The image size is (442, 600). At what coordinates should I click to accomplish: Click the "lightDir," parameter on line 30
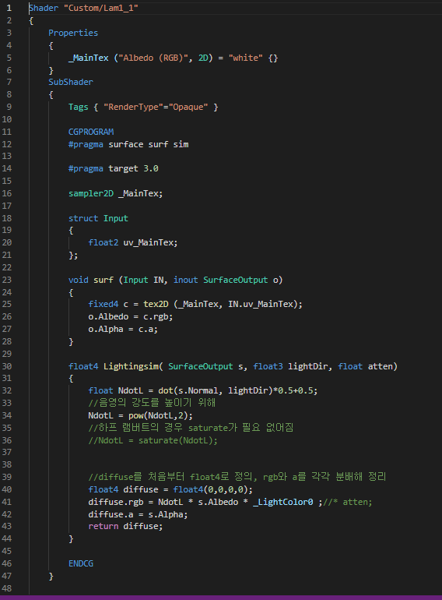click(310, 366)
